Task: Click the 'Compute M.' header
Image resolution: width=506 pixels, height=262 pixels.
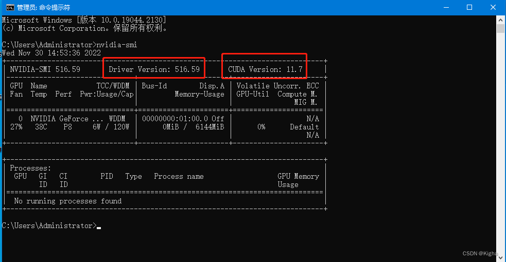Action: [x=298, y=94]
